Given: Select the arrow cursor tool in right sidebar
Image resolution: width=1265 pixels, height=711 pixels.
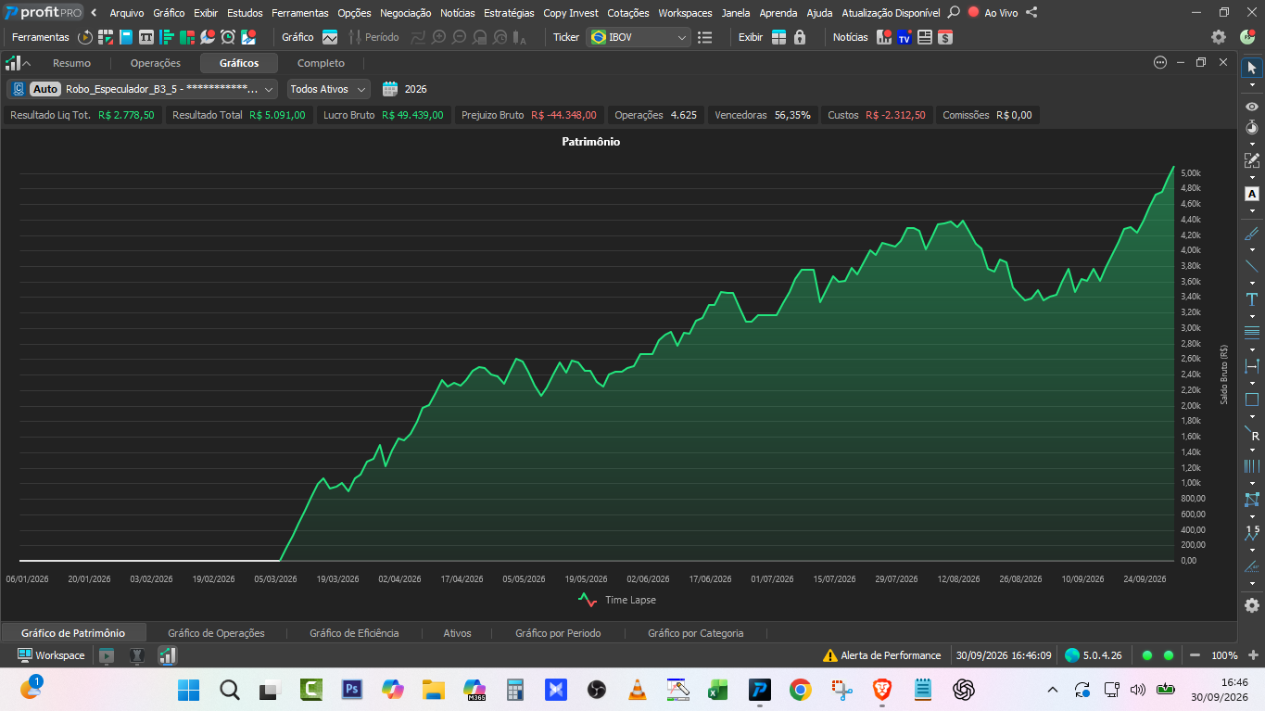Looking at the screenshot, I should coord(1252,68).
